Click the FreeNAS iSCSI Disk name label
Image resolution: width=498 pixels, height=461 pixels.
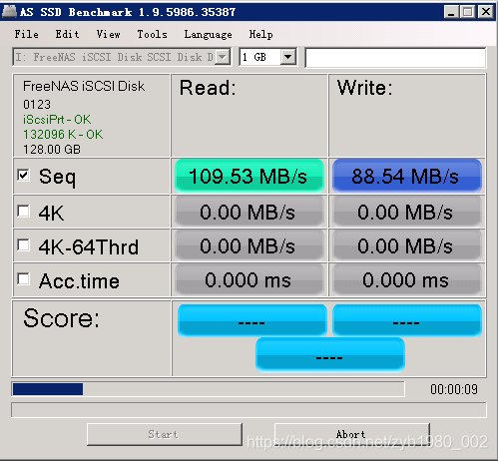[84, 86]
